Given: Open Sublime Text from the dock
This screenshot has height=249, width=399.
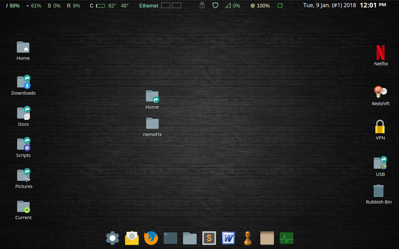Looking at the screenshot, I should (209, 238).
